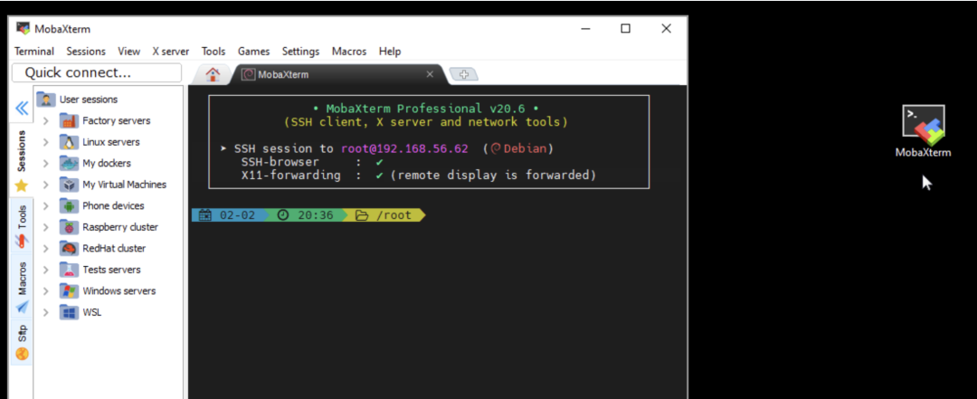Image resolution: width=977 pixels, height=399 pixels.
Task: Select the Phone devices android icon
Action: pyautogui.click(x=69, y=205)
